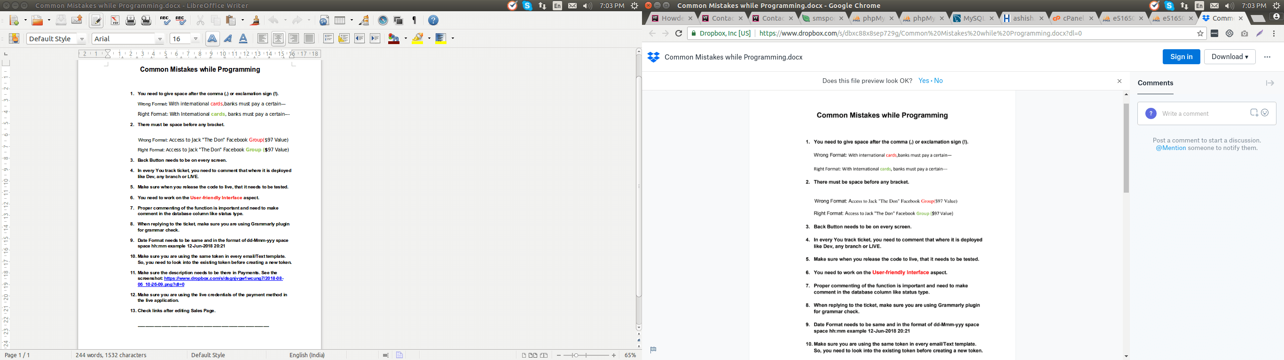The image size is (1284, 360).
Task: Expand the Arial font name dropdown
Action: (x=160, y=39)
